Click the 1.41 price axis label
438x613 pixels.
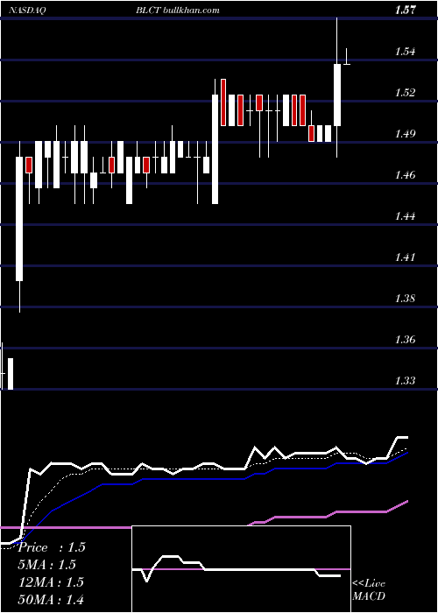(x=406, y=257)
